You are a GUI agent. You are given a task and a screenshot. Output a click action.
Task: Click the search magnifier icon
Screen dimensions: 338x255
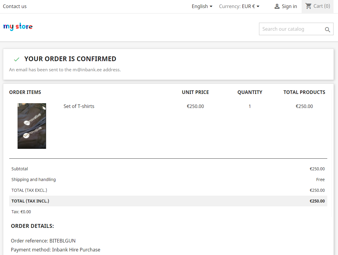point(327,30)
